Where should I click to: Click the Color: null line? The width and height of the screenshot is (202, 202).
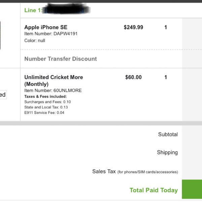tap(35, 41)
